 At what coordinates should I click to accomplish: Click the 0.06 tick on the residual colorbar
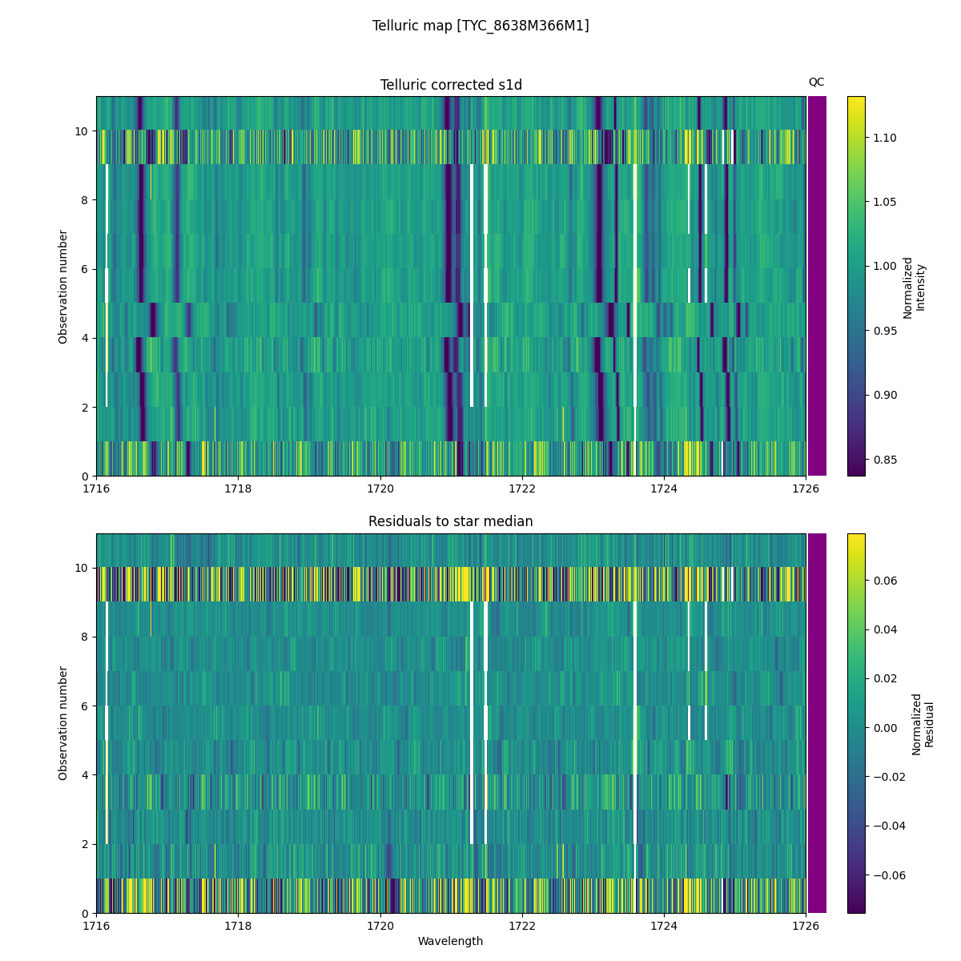click(886, 580)
